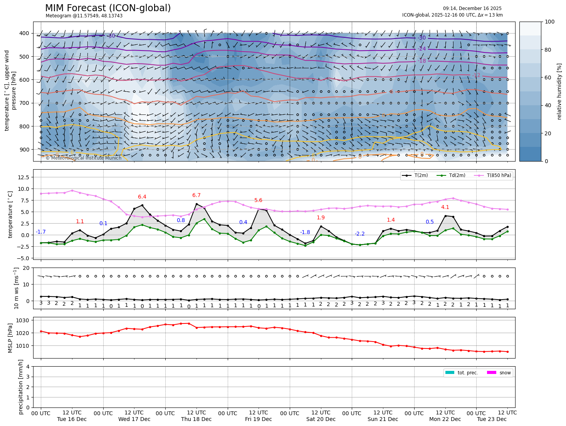Click the "-18" isotherm contour label
This screenshot has height=426, width=566.
click(x=422, y=61)
